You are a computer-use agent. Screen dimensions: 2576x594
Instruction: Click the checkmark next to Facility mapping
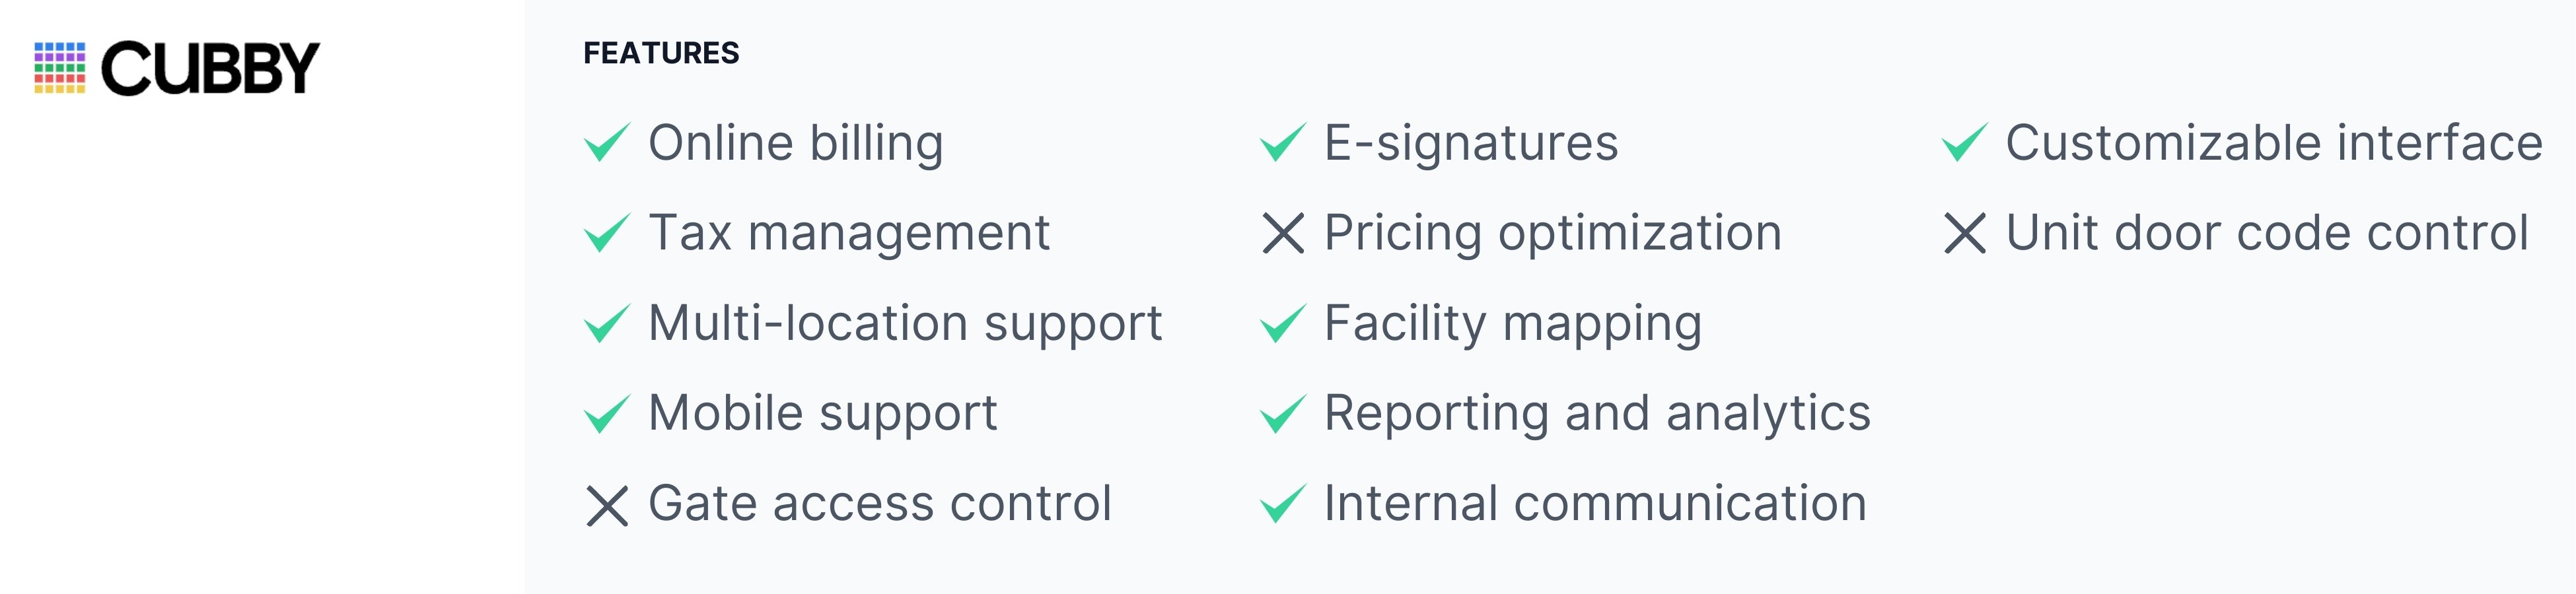coord(1283,323)
